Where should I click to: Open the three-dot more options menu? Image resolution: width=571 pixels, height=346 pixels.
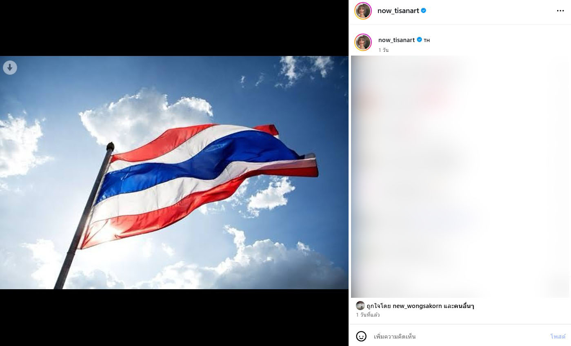(x=560, y=11)
